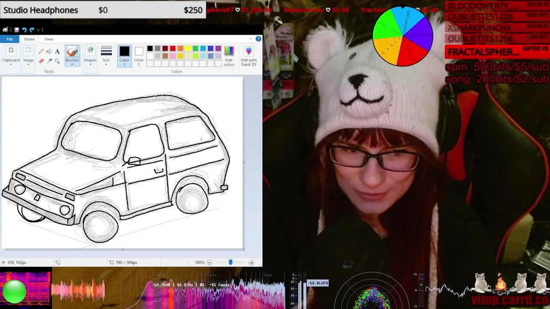Select the Fill with color bucket tool
Image resolution: width=550 pixels, height=309 pixels.
click(x=49, y=51)
